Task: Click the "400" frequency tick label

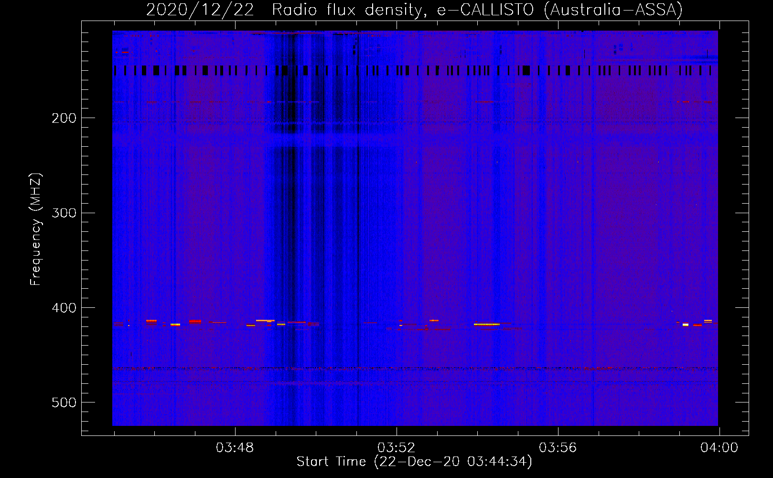Action: 64,308
